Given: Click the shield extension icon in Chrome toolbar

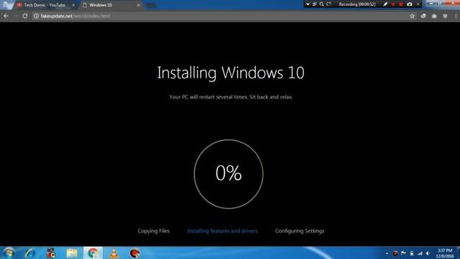Looking at the screenshot, I should click(445, 16).
